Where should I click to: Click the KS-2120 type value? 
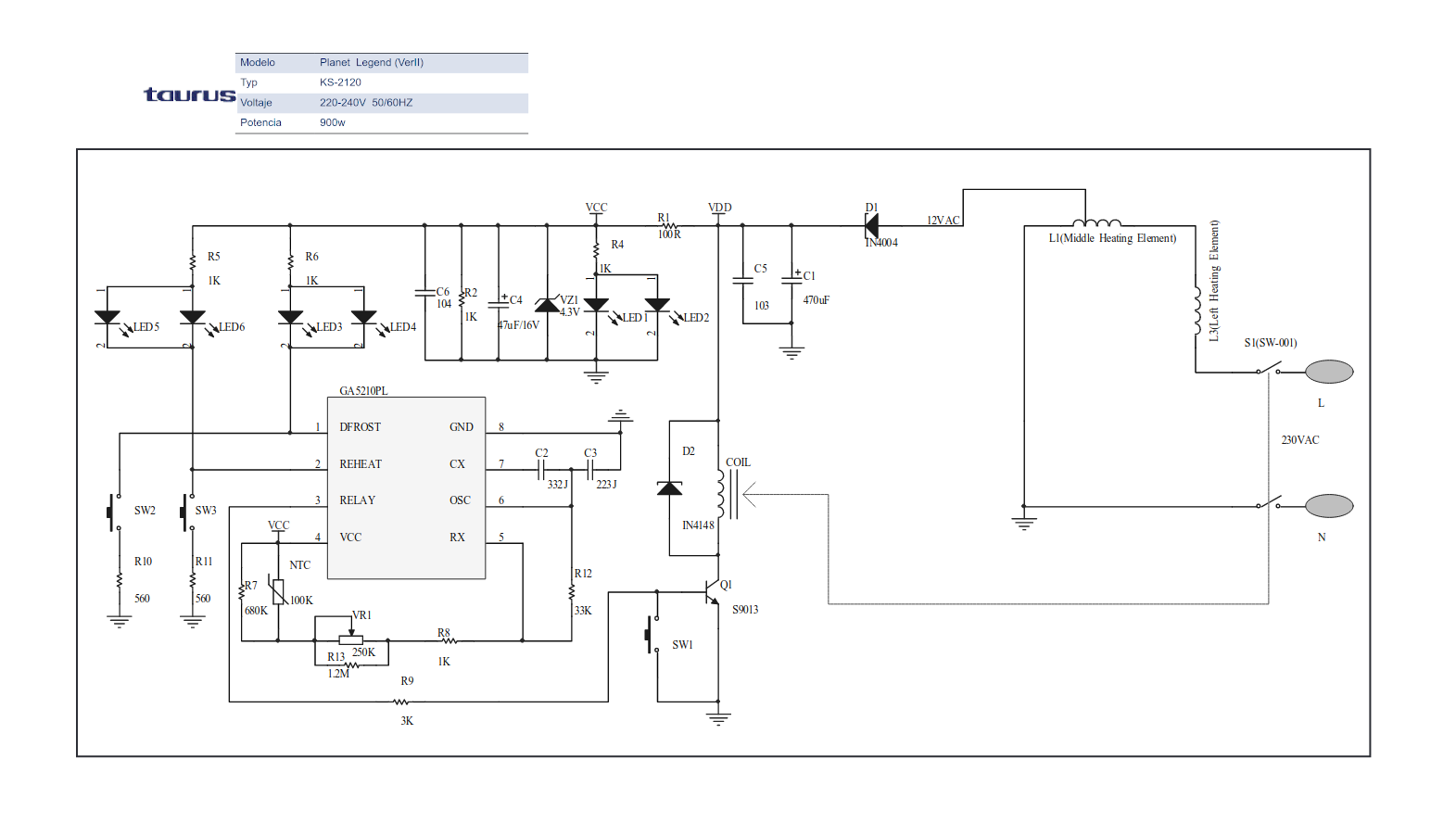340,82
